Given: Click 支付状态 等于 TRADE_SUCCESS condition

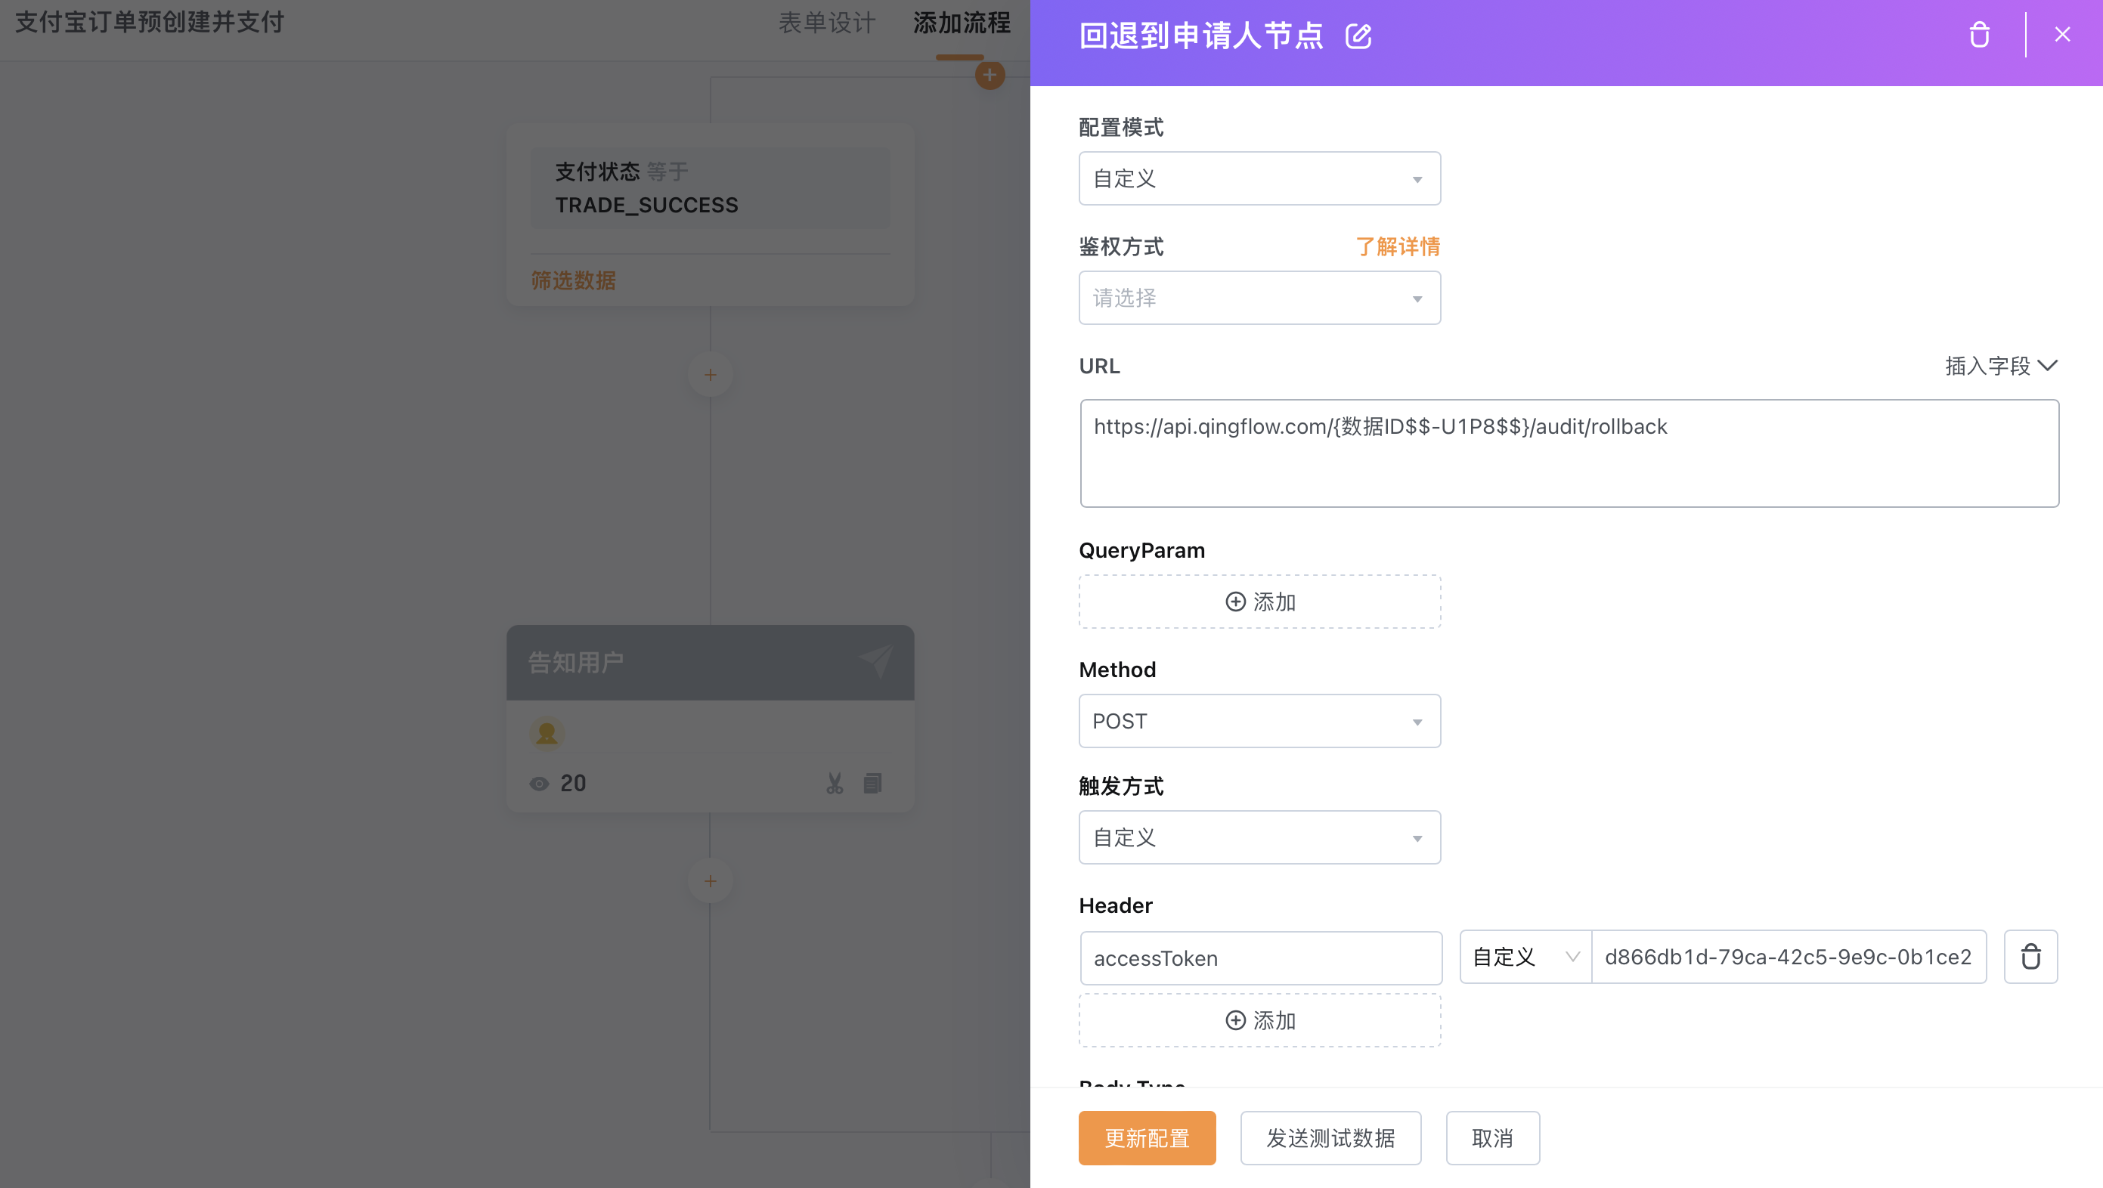Looking at the screenshot, I should click(x=711, y=188).
